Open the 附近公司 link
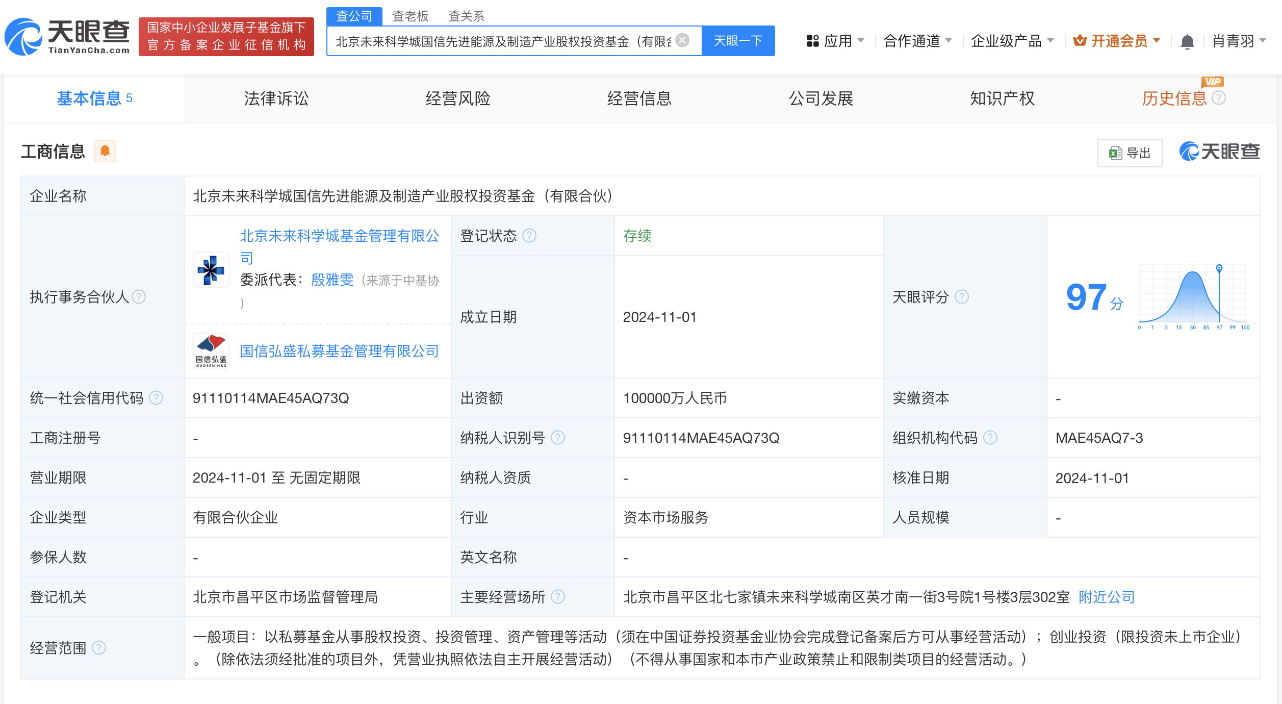 point(1107,597)
